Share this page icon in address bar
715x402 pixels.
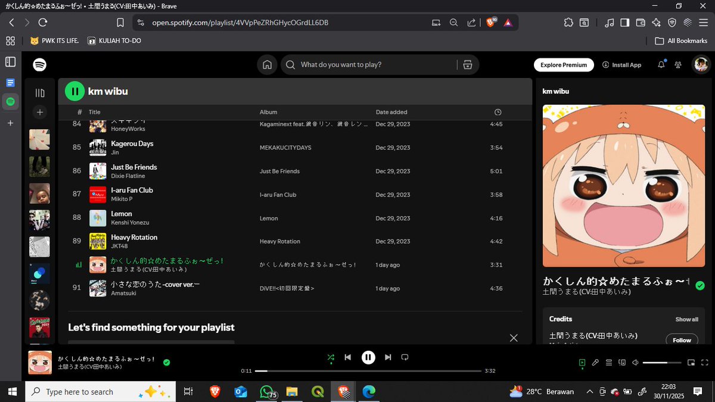point(471,23)
